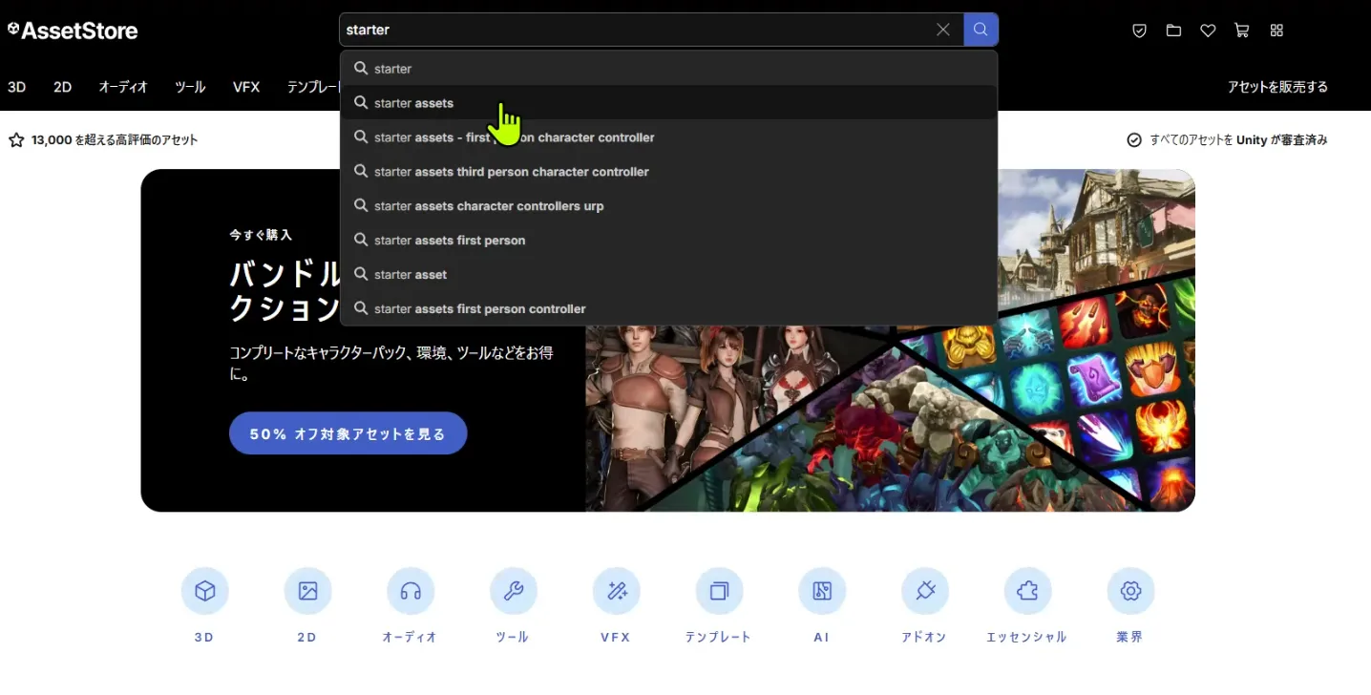Open My Assets folder icon
Viewport: 1371px width, 695px height.
[x=1173, y=31]
